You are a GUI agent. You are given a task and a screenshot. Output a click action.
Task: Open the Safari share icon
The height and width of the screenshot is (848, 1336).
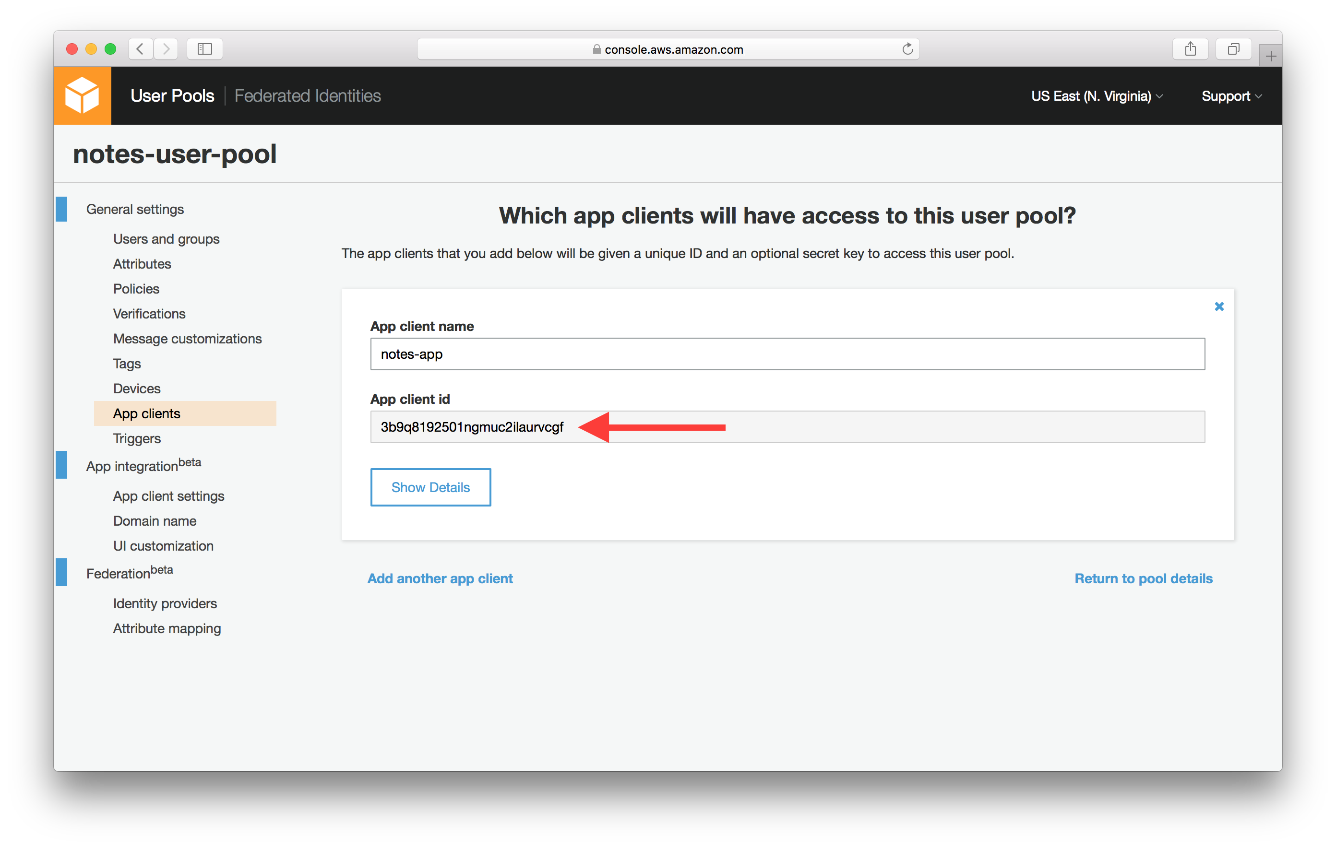click(1190, 49)
